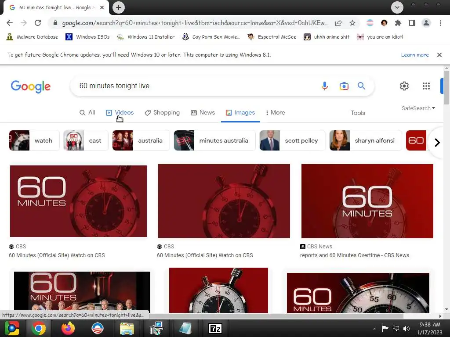Click the browser back arrow
This screenshot has height=337, width=450.
point(10,23)
